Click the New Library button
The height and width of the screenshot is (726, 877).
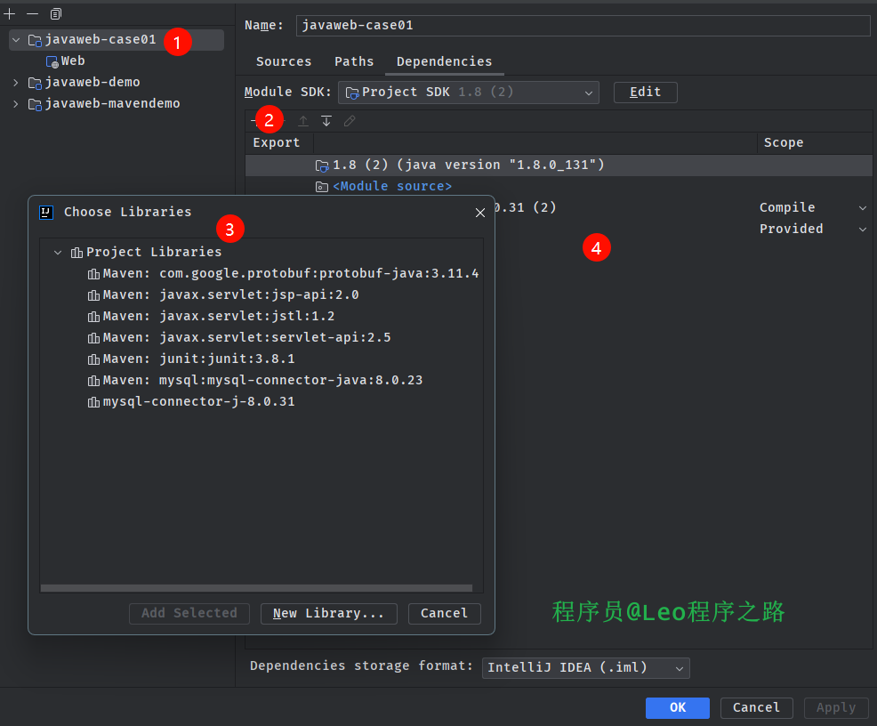(x=328, y=614)
